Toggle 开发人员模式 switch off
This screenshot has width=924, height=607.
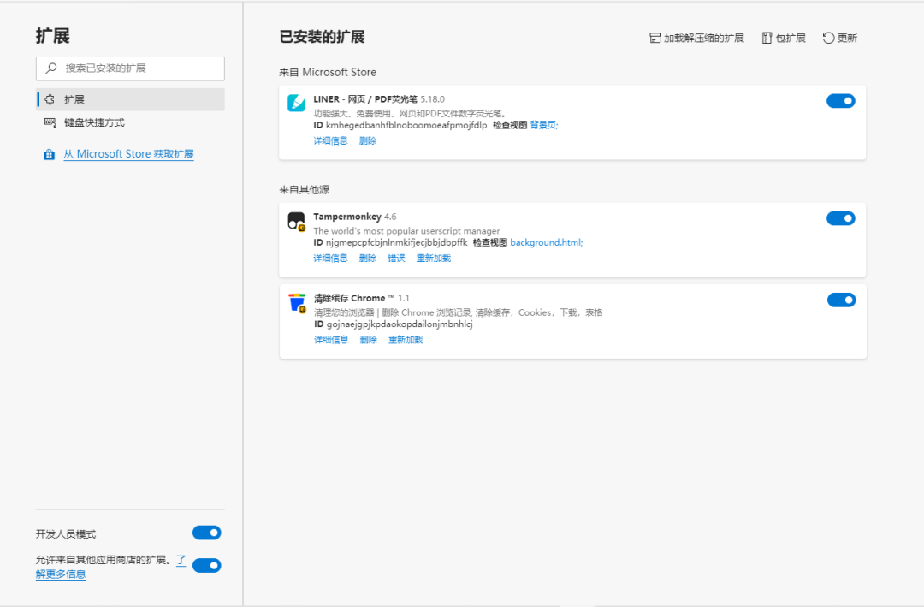(x=207, y=533)
